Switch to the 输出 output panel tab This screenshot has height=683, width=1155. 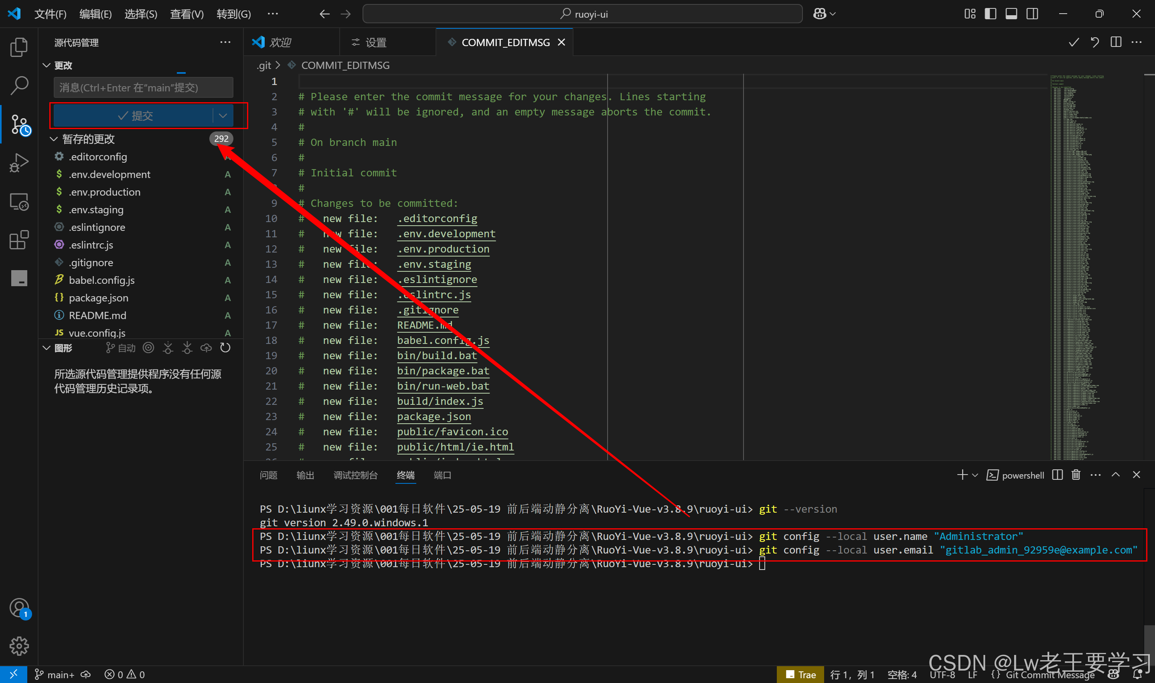coord(305,475)
